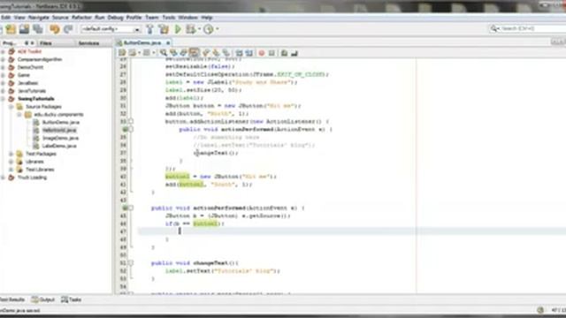Click the Debug Project toolbar icon

point(191,29)
